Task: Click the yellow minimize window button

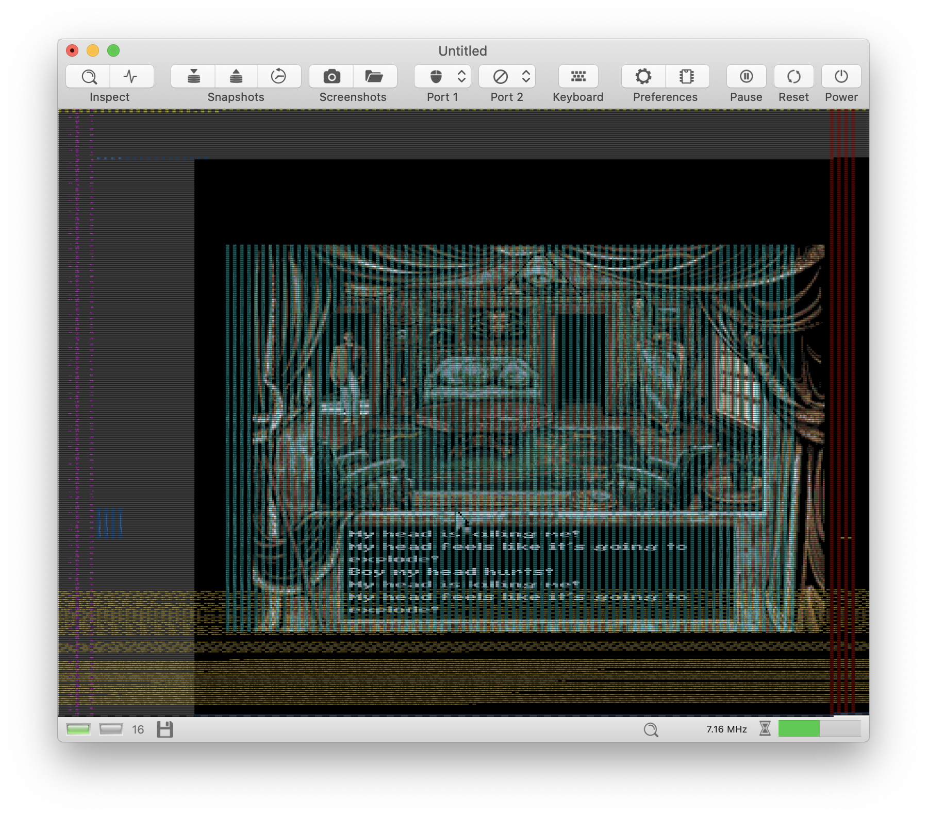Action: (93, 50)
